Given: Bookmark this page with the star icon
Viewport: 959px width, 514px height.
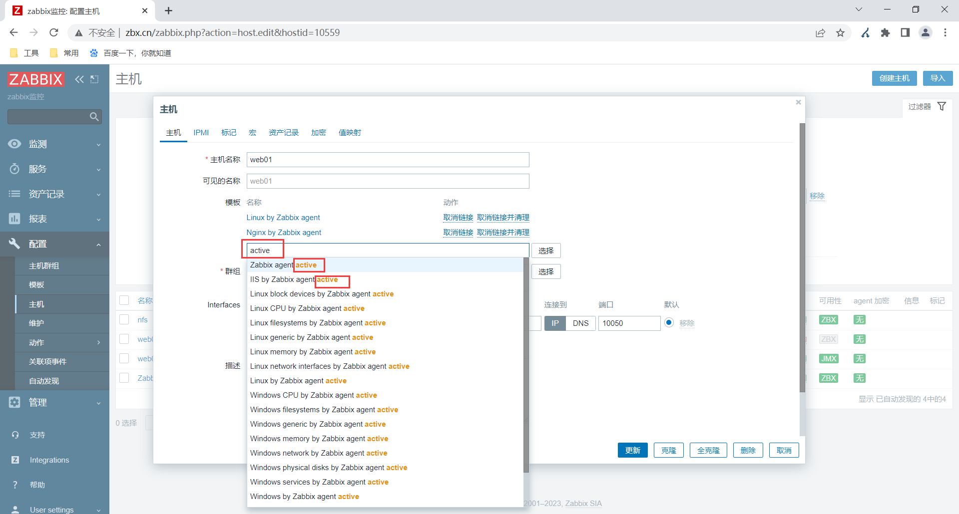Looking at the screenshot, I should click(841, 32).
